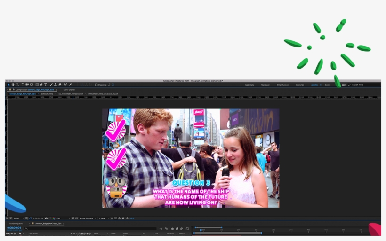Select the Pan Behind anchor point tool

[32, 85]
